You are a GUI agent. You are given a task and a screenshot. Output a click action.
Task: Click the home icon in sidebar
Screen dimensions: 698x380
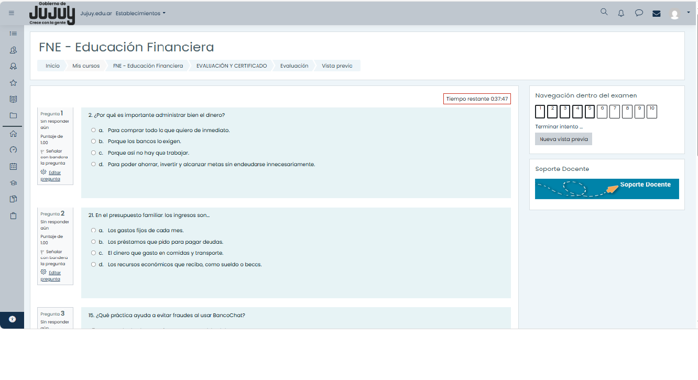tap(13, 134)
